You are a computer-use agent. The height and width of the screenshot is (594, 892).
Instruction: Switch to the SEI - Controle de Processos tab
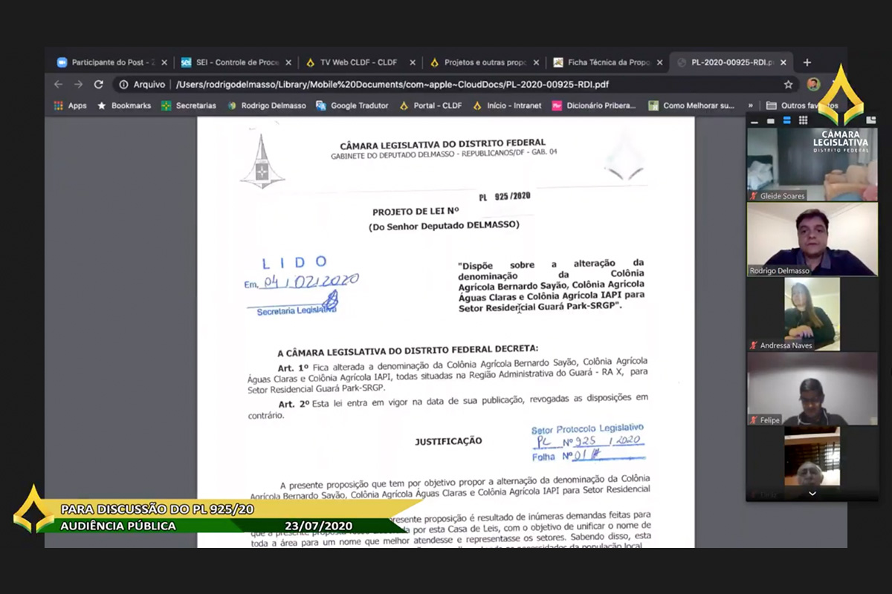tap(230, 62)
